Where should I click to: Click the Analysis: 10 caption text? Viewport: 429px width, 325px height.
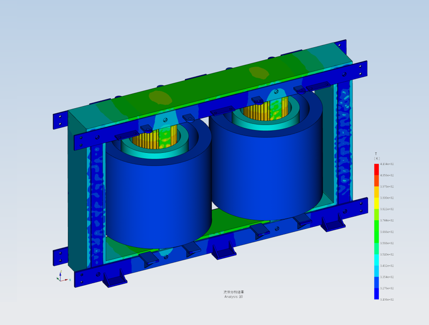tap(233, 296)
